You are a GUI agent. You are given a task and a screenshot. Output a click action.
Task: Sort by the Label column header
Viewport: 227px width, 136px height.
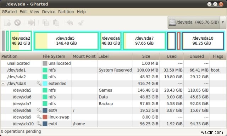(x=115, y=56)
